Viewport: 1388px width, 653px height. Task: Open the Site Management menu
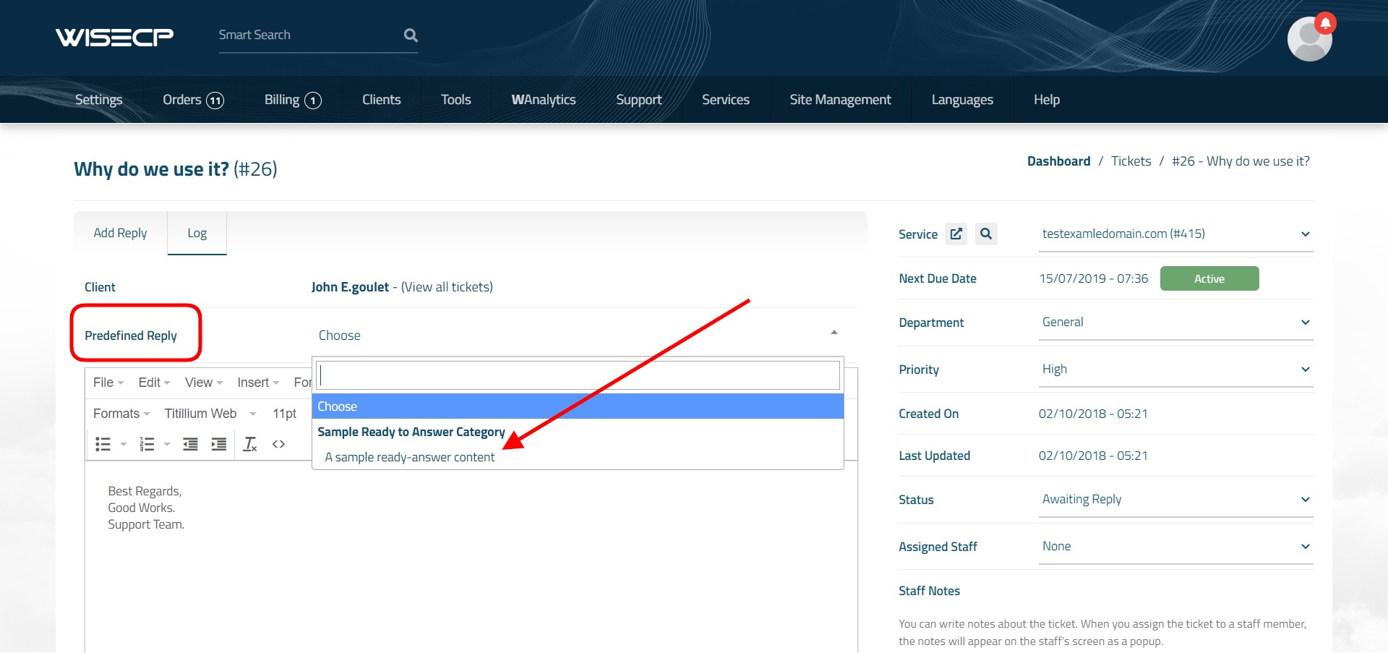[841, 100]
